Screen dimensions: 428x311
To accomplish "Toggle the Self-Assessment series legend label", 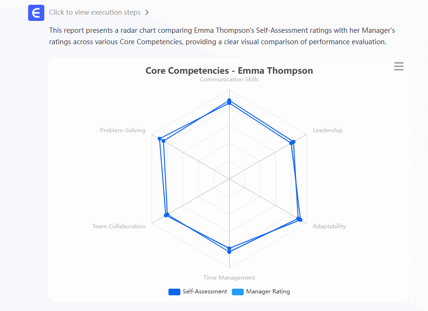I will [x=204, y=292].
